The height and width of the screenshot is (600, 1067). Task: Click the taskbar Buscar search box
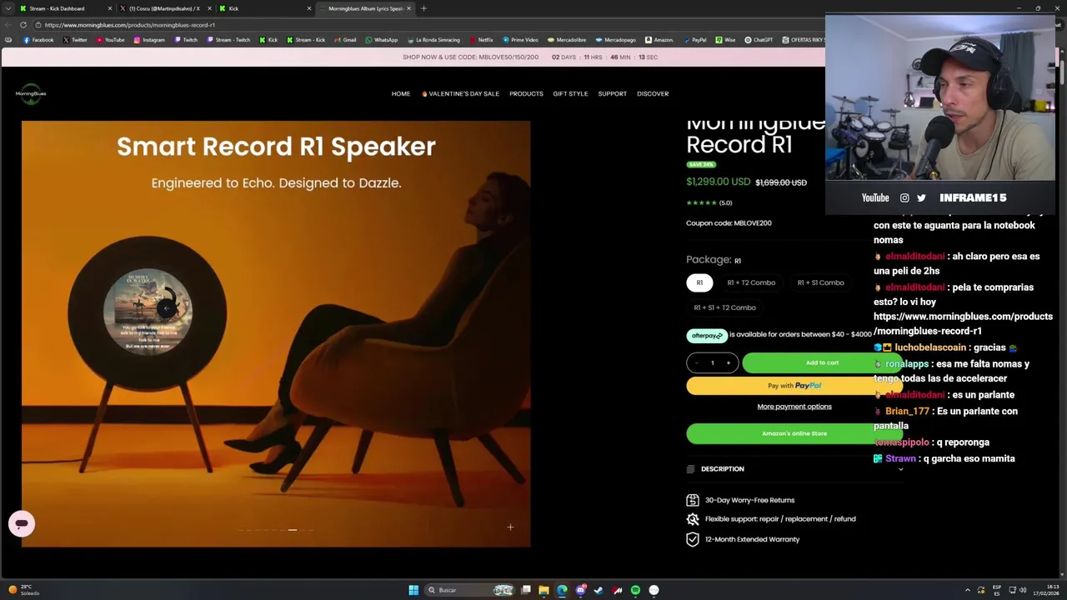click(x=471, y=590)
